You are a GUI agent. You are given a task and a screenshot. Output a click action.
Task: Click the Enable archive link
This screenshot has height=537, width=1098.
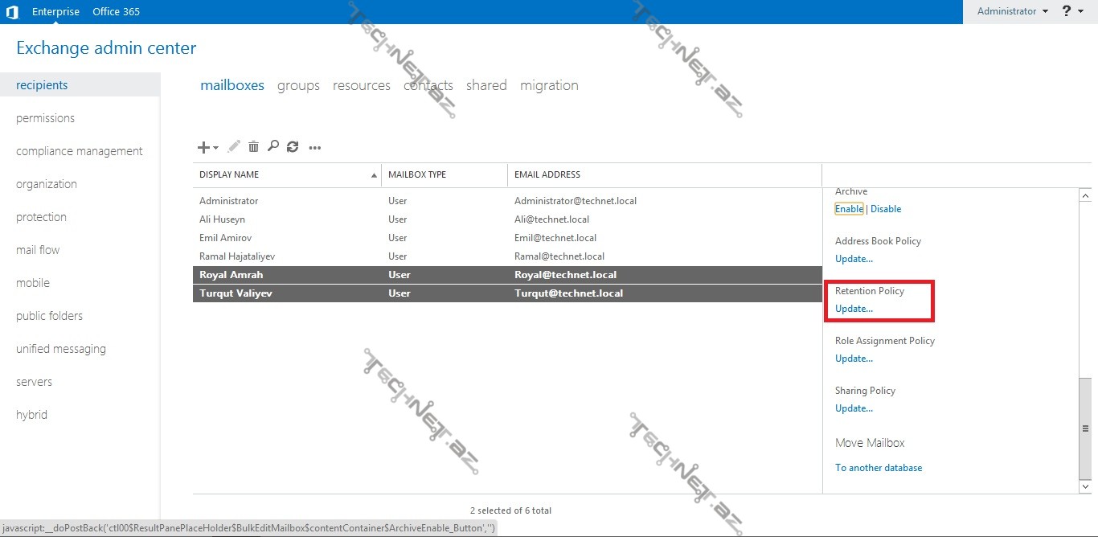tap(849, 209)
